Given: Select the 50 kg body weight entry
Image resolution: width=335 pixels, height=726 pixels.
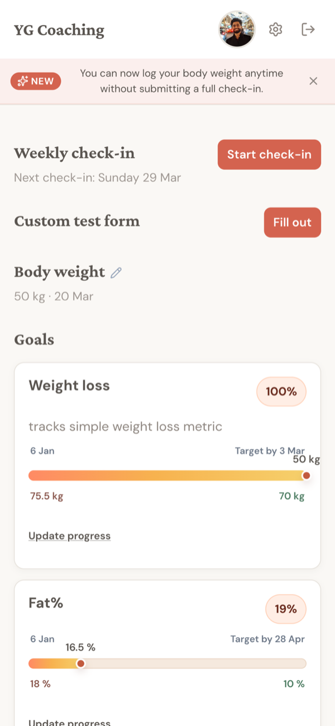Looking at the screenshot, I should 54,296.
